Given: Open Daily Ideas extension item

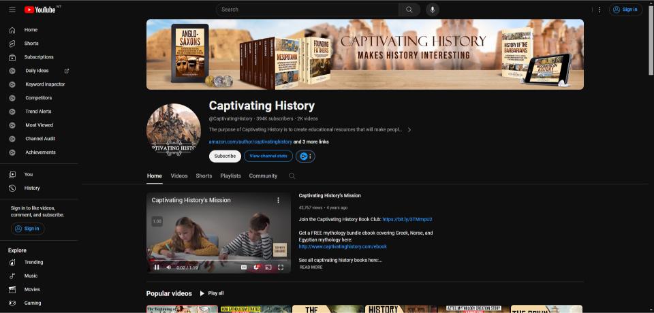Looking at the screenshot, I should pyautogui.click(x=38, y=71).
